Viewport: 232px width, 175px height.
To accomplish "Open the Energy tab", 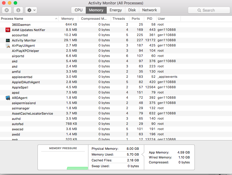I will 116,10.
